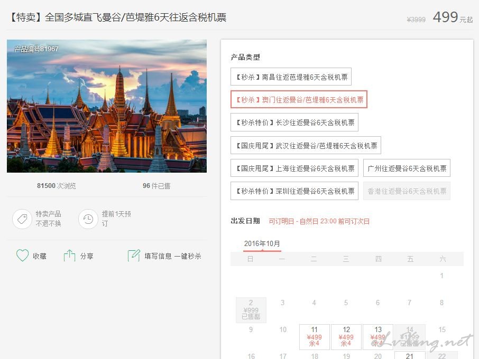Open the 2016年10月 month tab

pyautogui.click(x=262, y=244)
